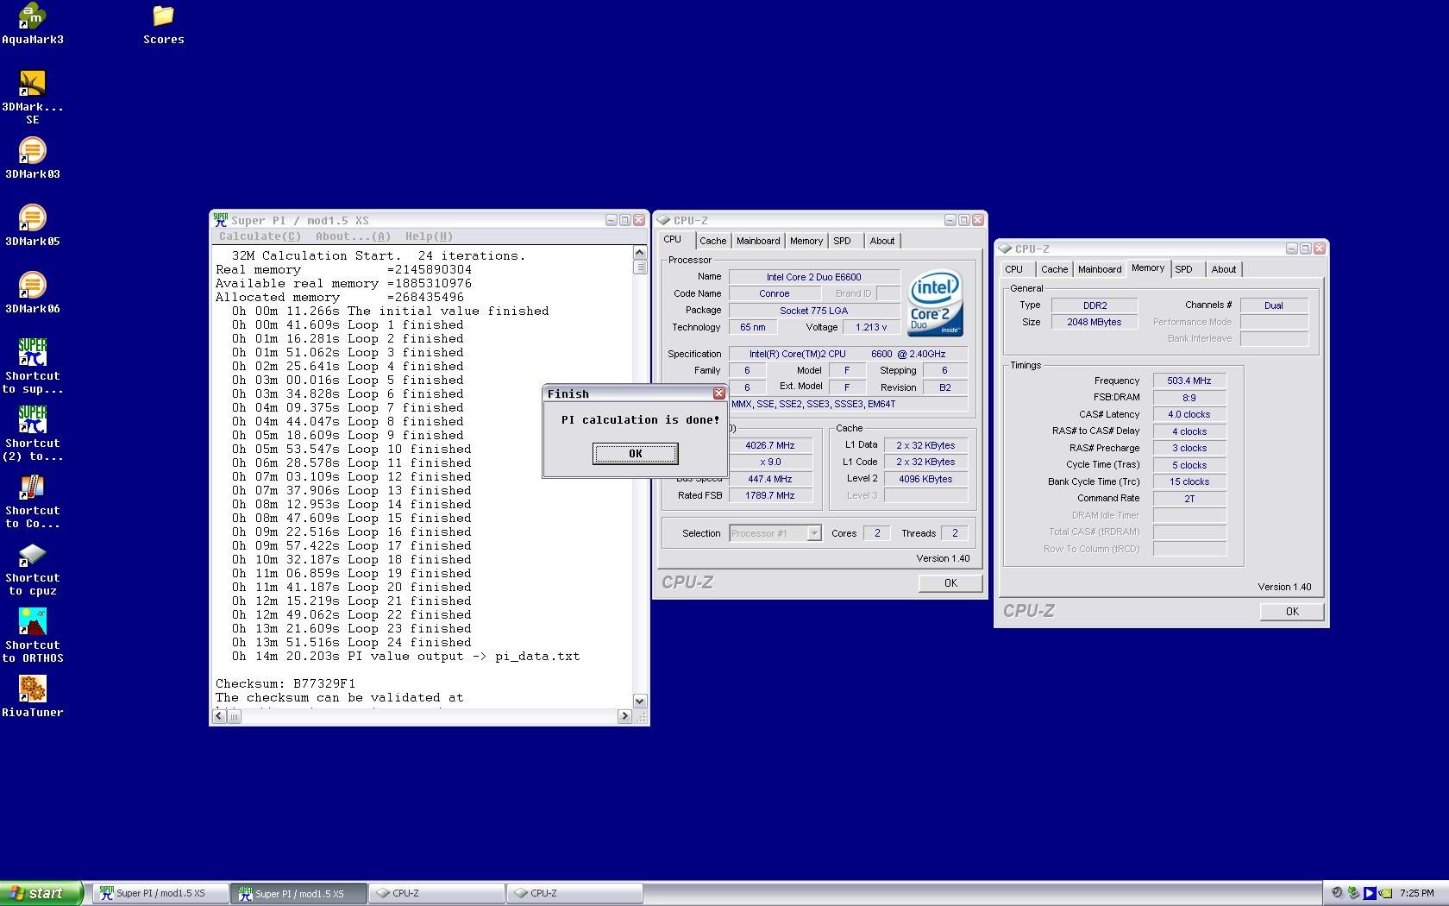Select the 3DMark06 desktop shortcut
The width and height of the screenshot is (1449, 906).
[32, 293]
